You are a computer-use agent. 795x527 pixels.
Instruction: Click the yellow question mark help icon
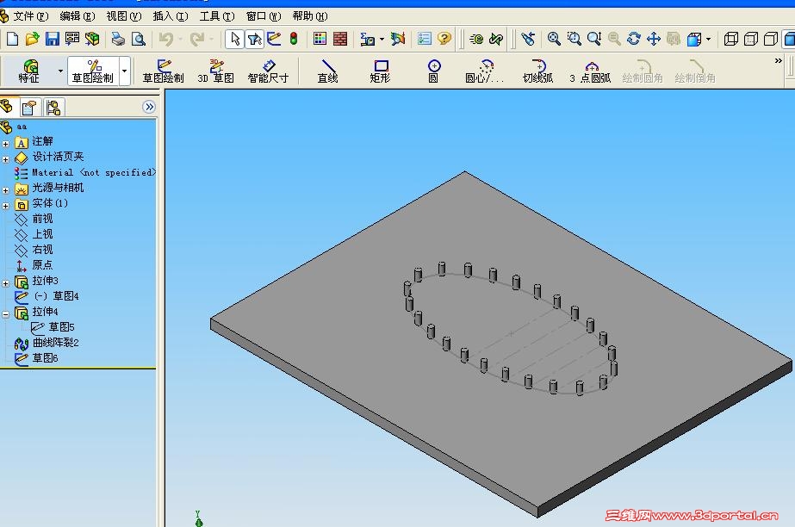click(444, 39)
